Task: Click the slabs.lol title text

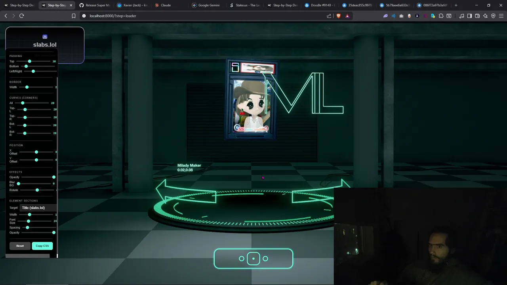Action: [45, 45]
